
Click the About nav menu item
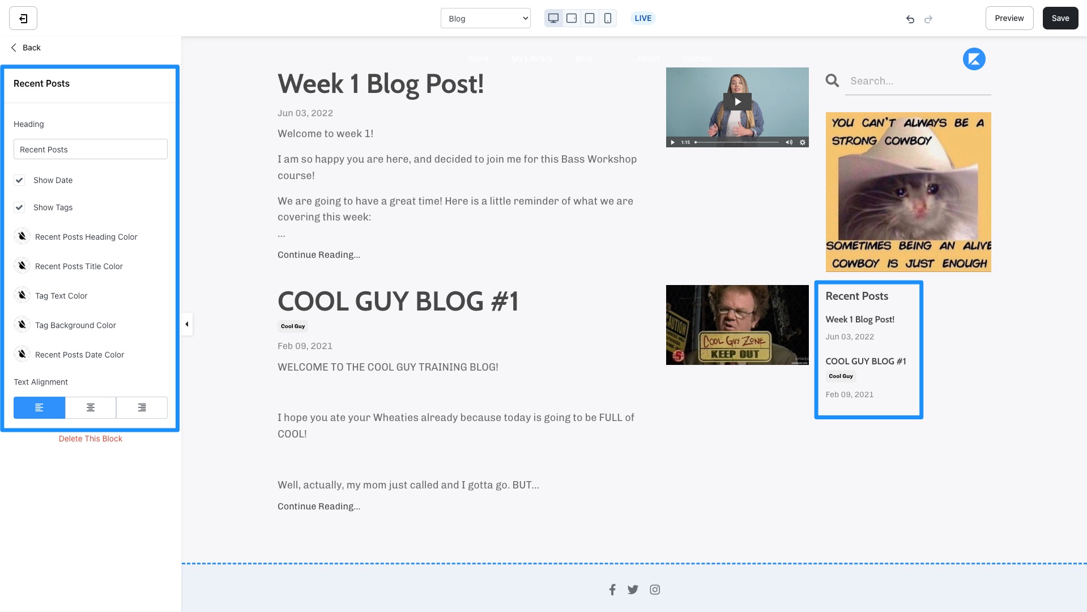pyautogui.click(x=648, y=58)
